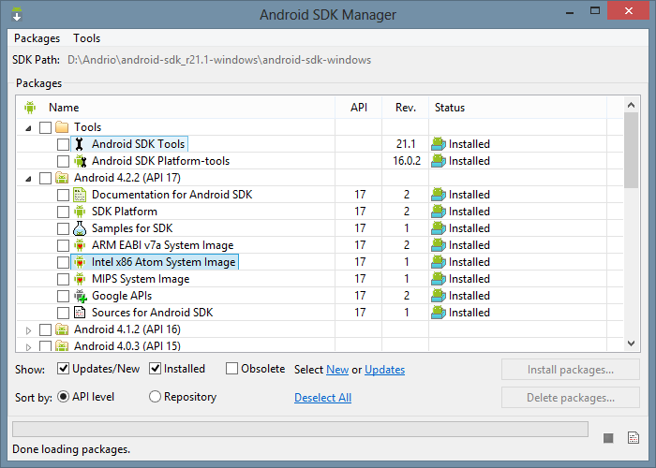Open the Packages menu
This screenshot has height=468, width=656.
(x=37, y=38)
